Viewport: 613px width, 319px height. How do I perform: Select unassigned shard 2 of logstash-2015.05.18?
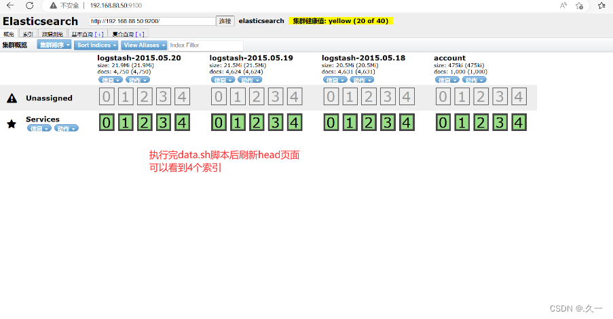(x=369, y=96)
